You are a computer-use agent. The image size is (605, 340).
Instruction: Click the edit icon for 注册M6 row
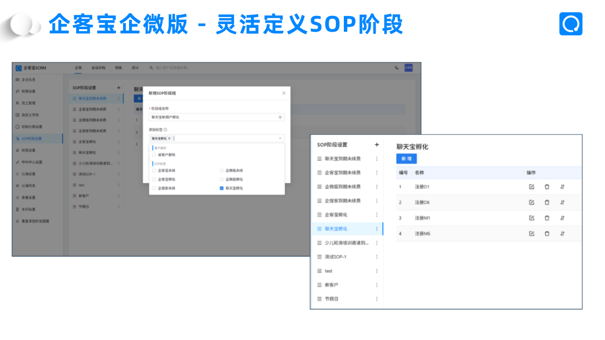(x=531, y=234)
